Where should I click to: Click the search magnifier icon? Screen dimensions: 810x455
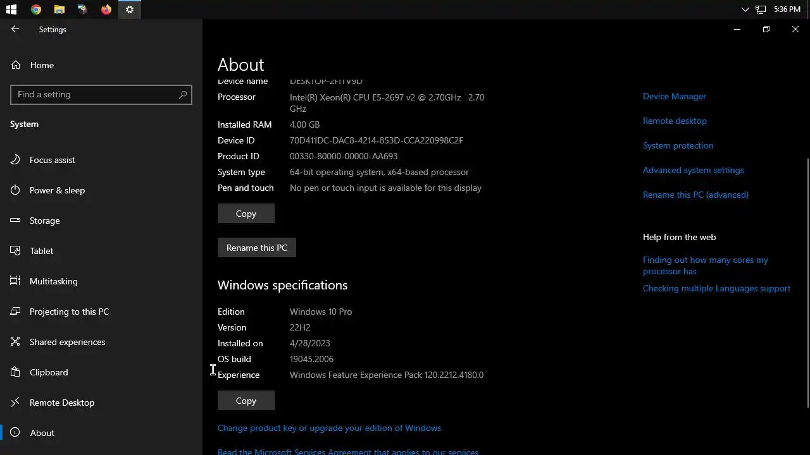(x=183, y=94)
